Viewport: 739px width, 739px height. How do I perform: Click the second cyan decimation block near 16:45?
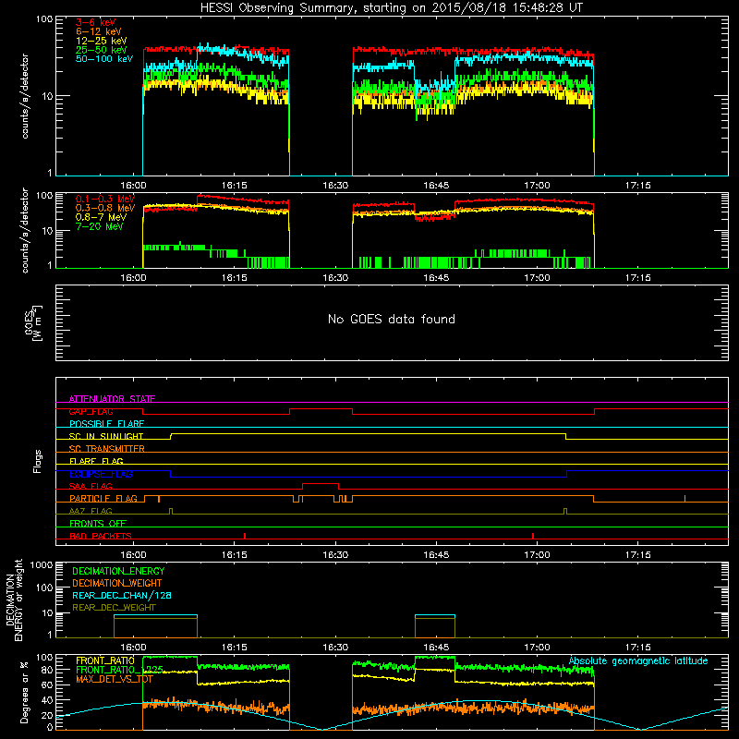[435, 615]
